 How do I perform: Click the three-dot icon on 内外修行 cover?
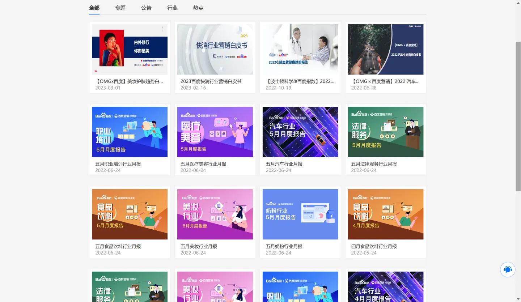(x=162, y=29)
